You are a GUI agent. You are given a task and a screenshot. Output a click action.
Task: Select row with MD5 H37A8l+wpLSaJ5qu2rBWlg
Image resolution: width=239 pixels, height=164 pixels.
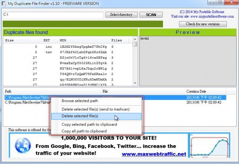tap(68, 68)
